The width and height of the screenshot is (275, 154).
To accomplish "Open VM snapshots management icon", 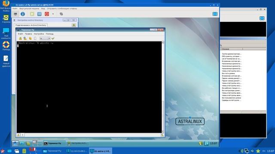I will 61,14.
